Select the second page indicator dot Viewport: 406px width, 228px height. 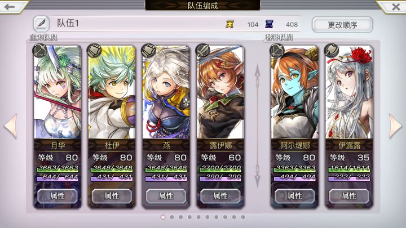click(172, 217)
